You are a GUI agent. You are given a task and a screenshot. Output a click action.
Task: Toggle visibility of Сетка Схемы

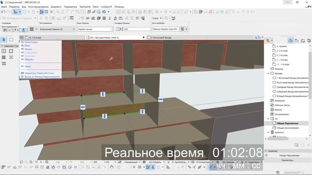pos(22,42)
